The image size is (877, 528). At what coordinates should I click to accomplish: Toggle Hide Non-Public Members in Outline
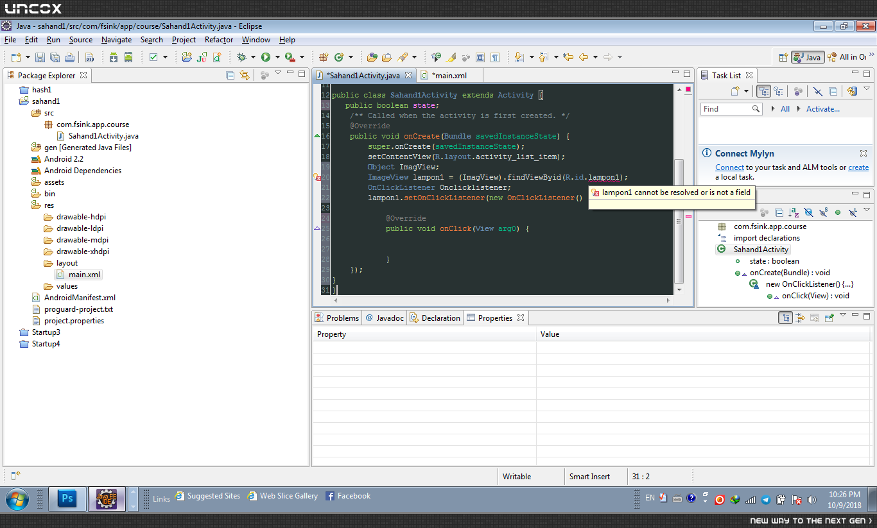(x=838, y=212)
